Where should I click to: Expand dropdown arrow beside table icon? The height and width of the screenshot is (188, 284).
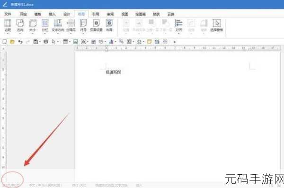(70, 42)
